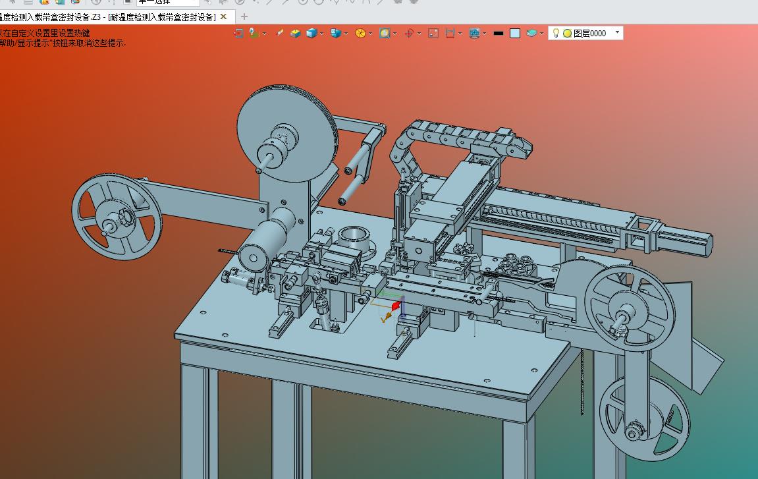Viewport: 758px width, 479px height.
Task: Click the teal layers stack icon
Action: coord(531,33)
